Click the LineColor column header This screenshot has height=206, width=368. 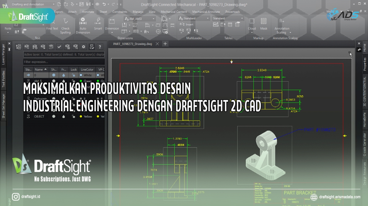tap(87, 69)
